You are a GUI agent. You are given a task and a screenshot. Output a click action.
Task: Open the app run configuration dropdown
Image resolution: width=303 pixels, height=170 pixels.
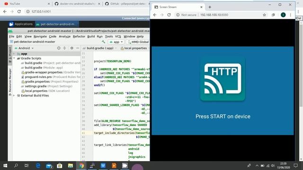[x=116, y=42]
